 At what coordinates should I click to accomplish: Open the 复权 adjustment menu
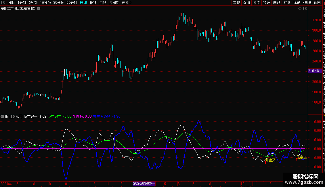236,3
